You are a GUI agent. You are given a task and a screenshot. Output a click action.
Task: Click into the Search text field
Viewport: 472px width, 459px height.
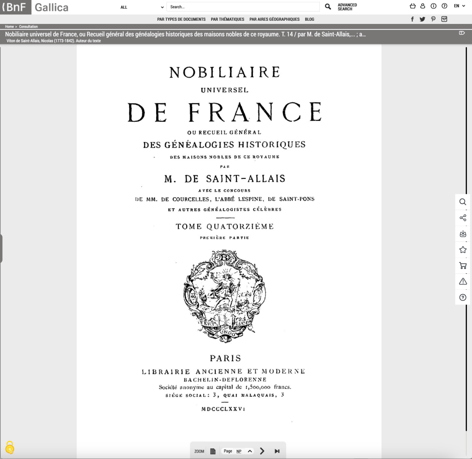243,7
